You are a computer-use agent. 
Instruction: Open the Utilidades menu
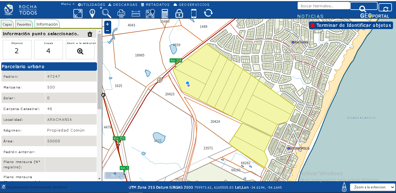point(92,5)
